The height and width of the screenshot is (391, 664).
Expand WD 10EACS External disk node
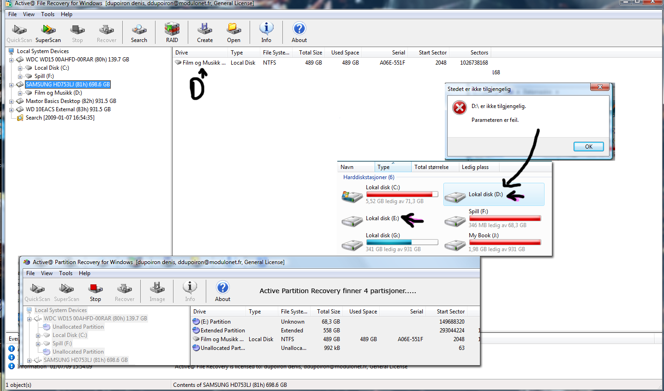coord(12,109)
